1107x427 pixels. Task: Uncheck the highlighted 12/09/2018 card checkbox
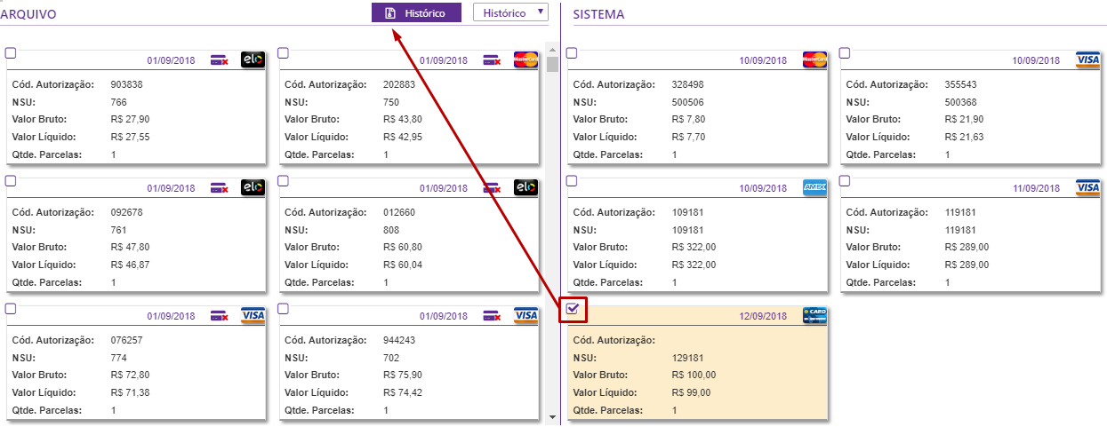click(x=573, y=309)
